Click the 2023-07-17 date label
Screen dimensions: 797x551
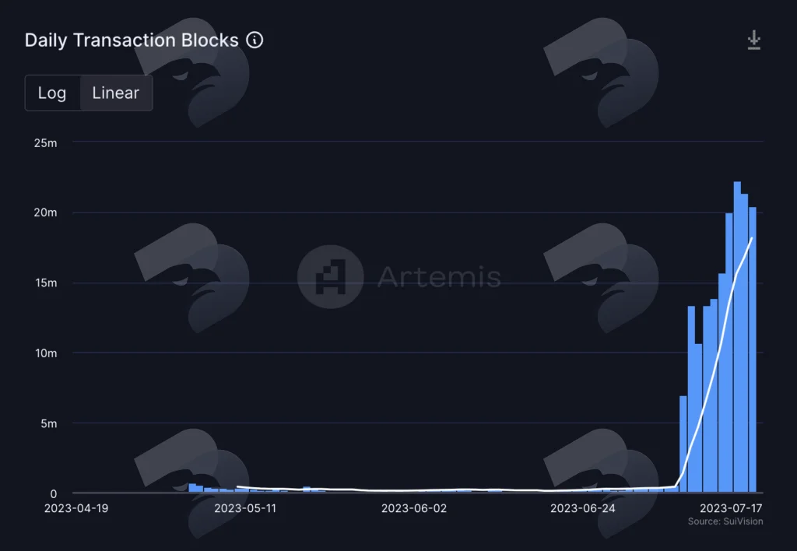pos(731,508)
